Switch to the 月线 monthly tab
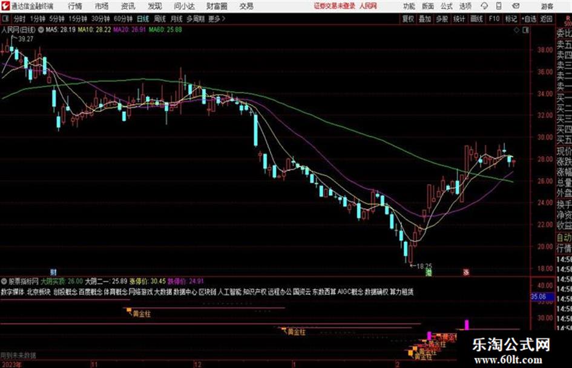572x368 pixels. point(177,19)
